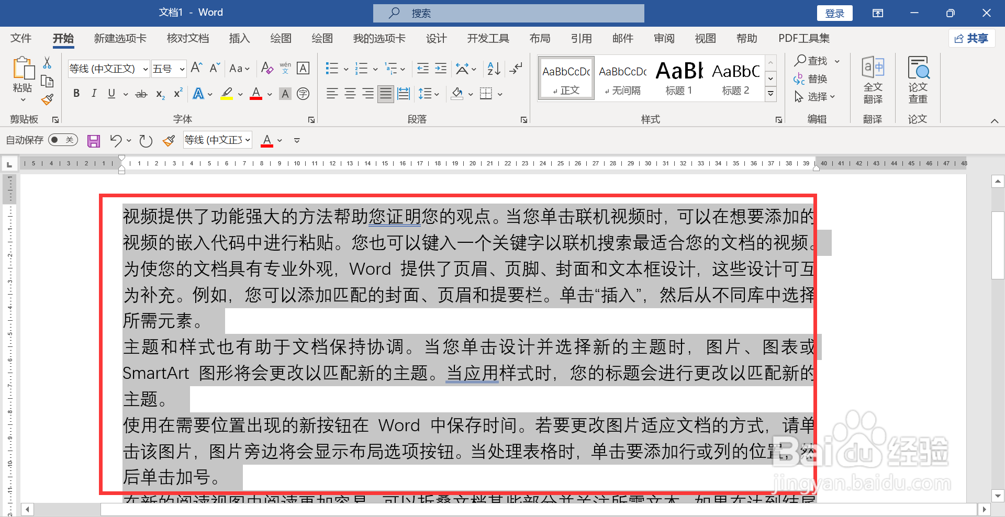Switch to the 插入 tab
The width and height of the screenshot is (1005, 517).
239,38
